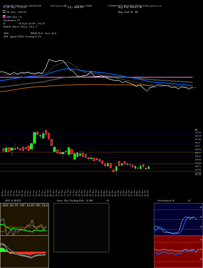203x268 pixels.
Task: Click the blue 20 Day EMA legend swatch
Action: (4, 7)
